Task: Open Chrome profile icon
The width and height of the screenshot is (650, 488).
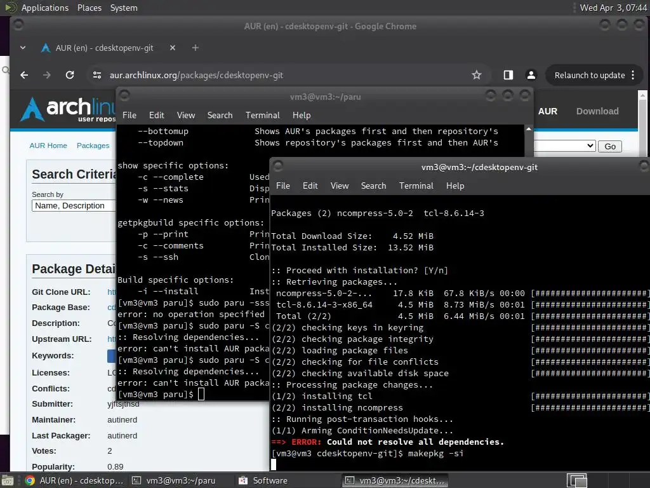Action: (531, 75)
